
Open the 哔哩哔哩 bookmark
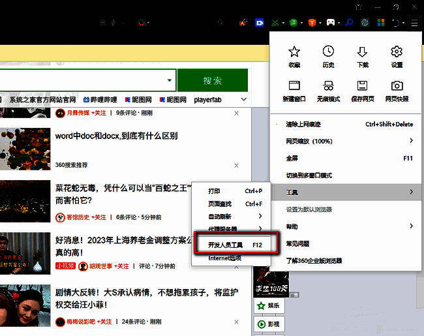[100, 100]
